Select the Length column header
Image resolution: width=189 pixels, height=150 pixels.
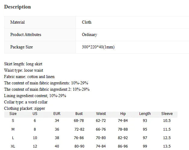coord(145,114)
